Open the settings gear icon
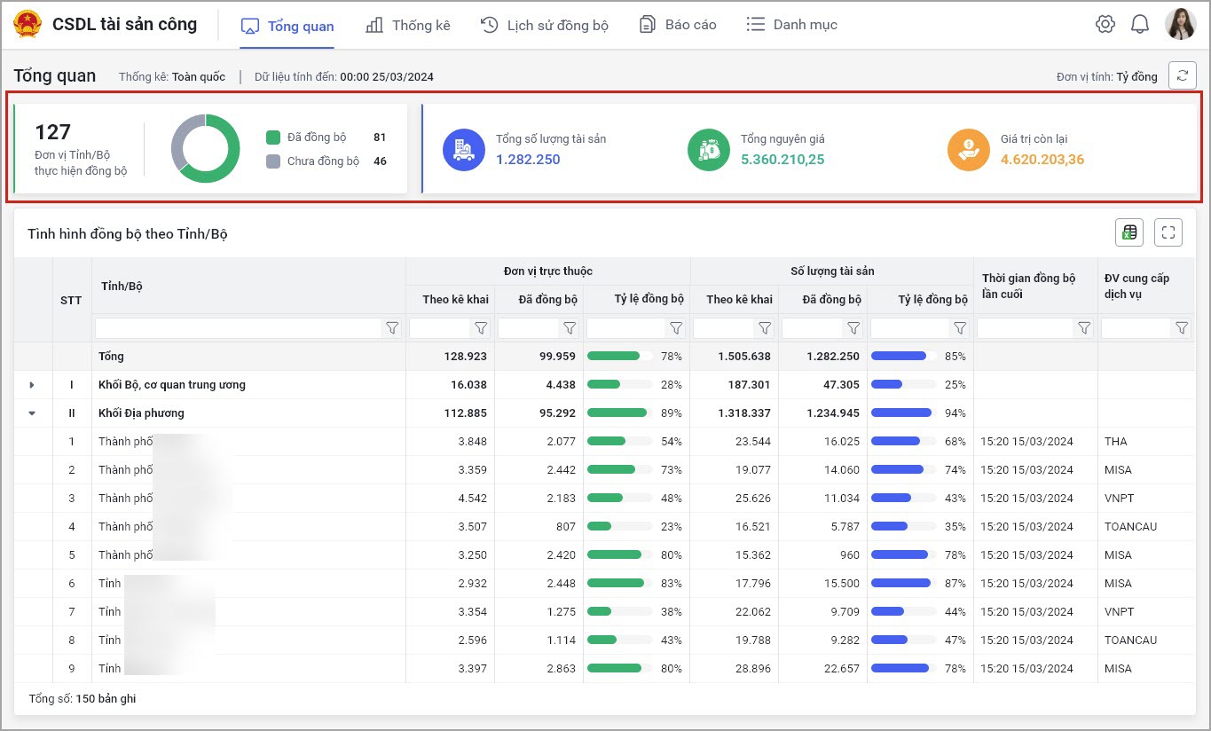This screenshot has width=1211, height=731. pyautogui.click(x=1105, y=25)
